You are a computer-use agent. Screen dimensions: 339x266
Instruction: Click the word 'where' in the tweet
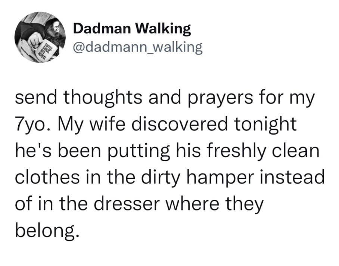[x=192, y=204]
